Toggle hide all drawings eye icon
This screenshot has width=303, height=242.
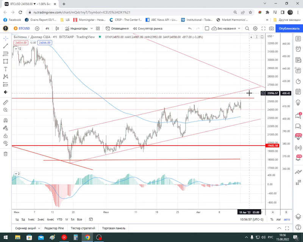[x=6, y=143]
